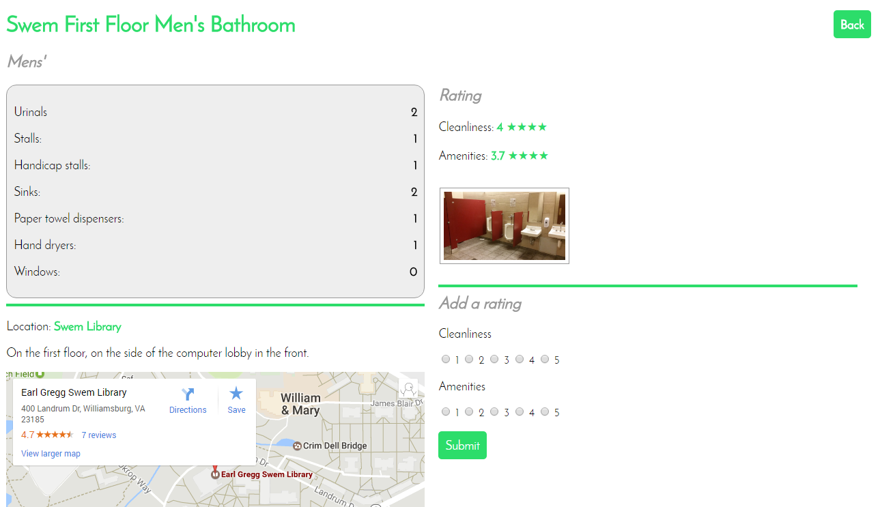Click the William & Mary map label

click(300, 404)
